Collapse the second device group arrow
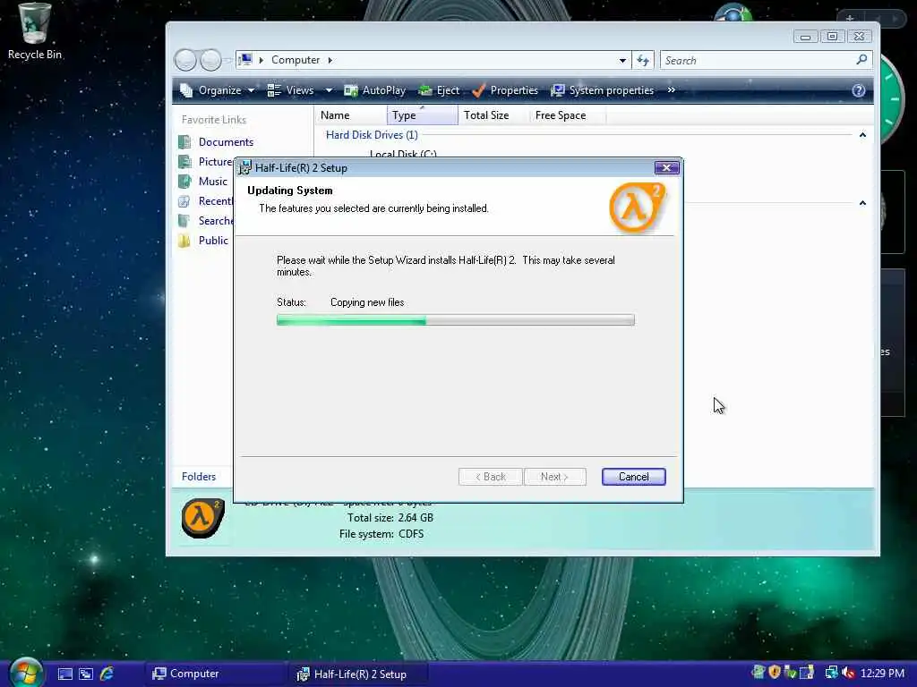The width and height of the screenshot is (917, 687). tap(862, 203)
